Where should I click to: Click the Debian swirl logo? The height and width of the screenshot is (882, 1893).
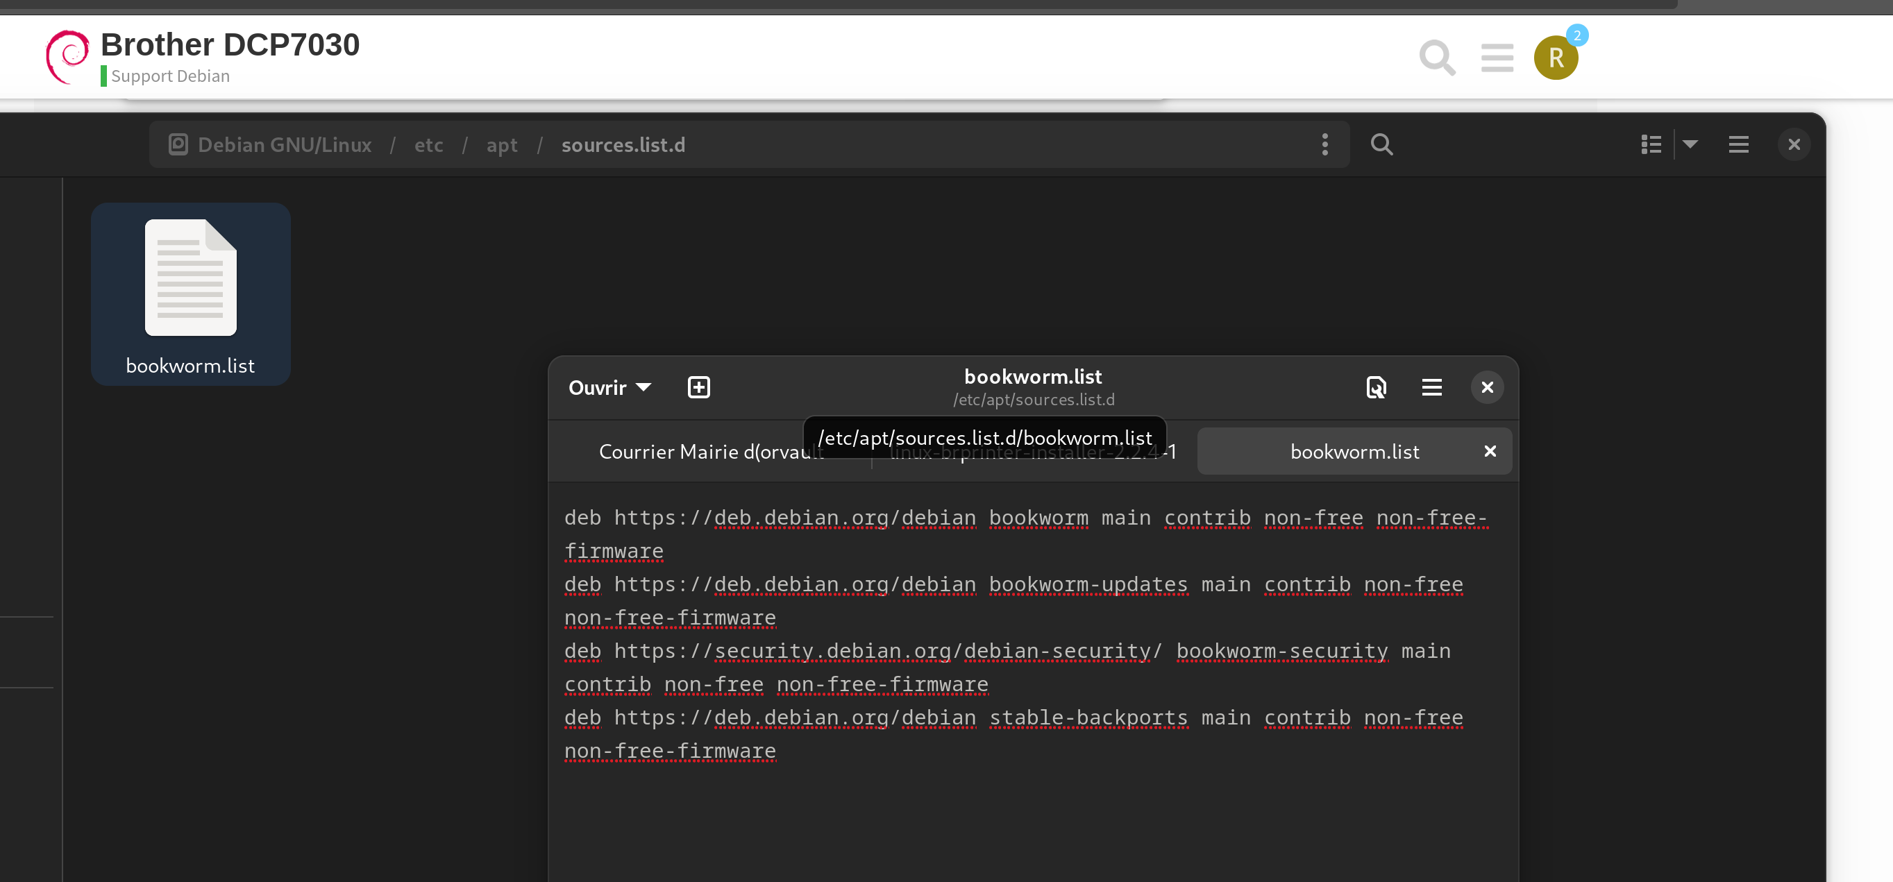coord(67,56)
